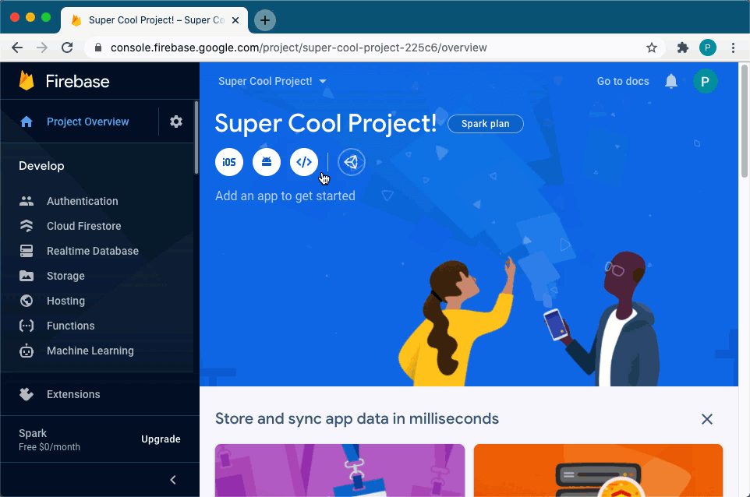
Task: Open the account avatar in Firebase header
Action: [705, 81]
